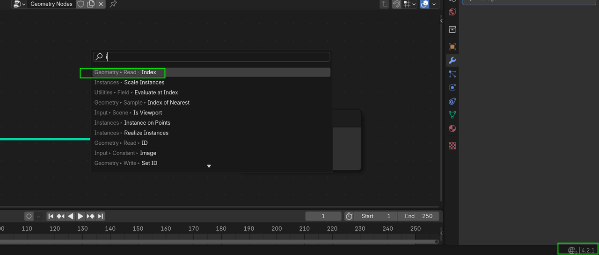Select Geometry Read Index result
Screen dimensions: 599x255
(x=212, y=72)
